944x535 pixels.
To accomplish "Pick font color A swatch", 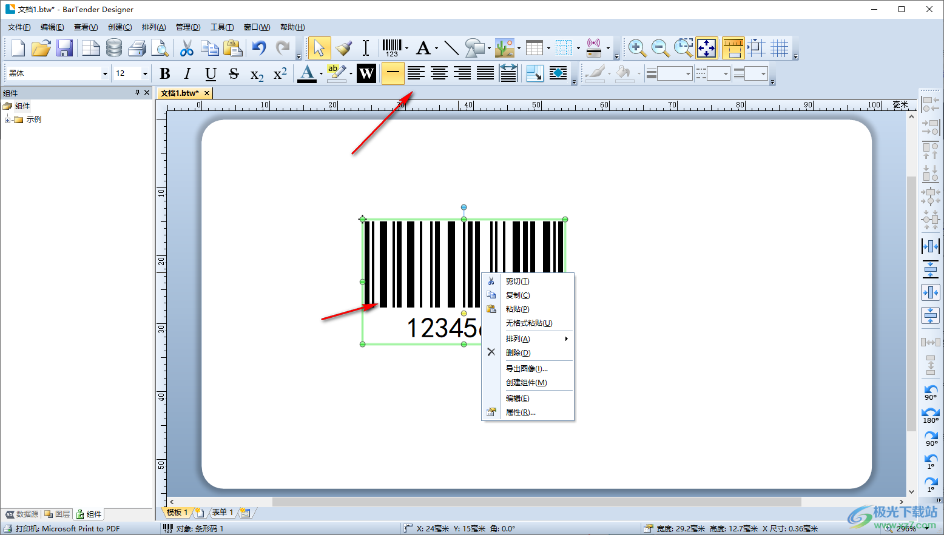I will pos(307,73).
